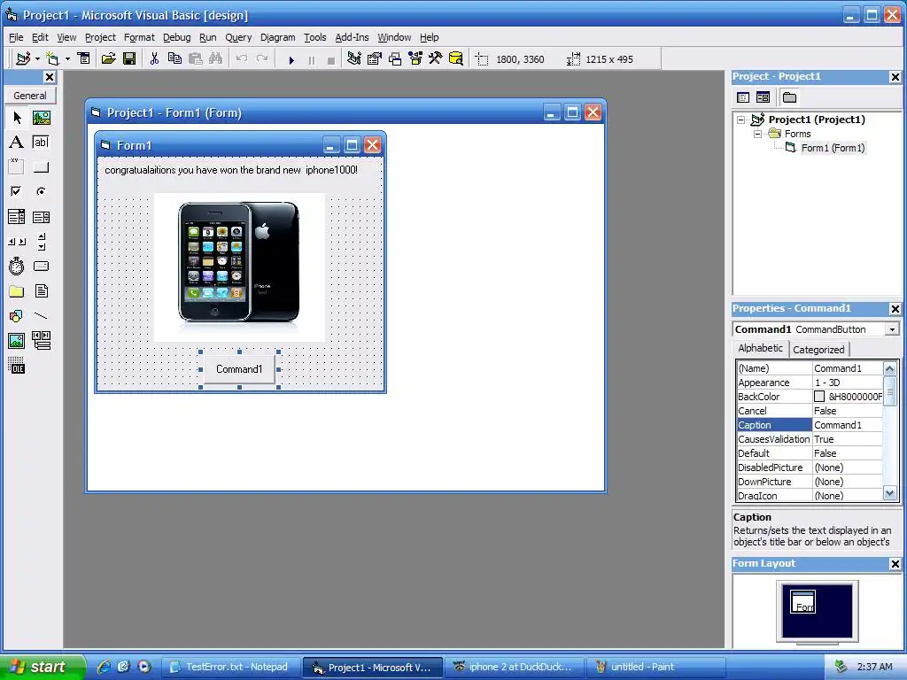Collapse the Forms folder node
The width and height of the screenshot is (907, 680).
[x=757, y=135]
